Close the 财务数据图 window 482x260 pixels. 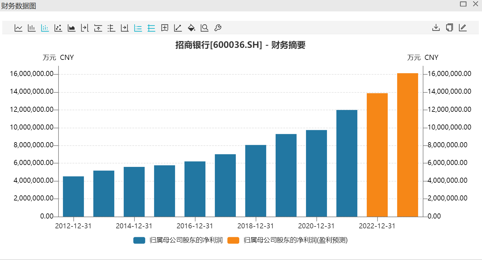click(475, 4)
